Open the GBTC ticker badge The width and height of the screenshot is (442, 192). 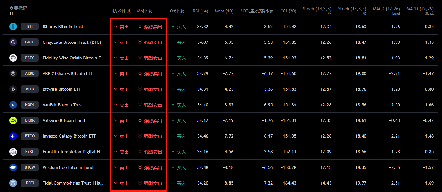30,42
